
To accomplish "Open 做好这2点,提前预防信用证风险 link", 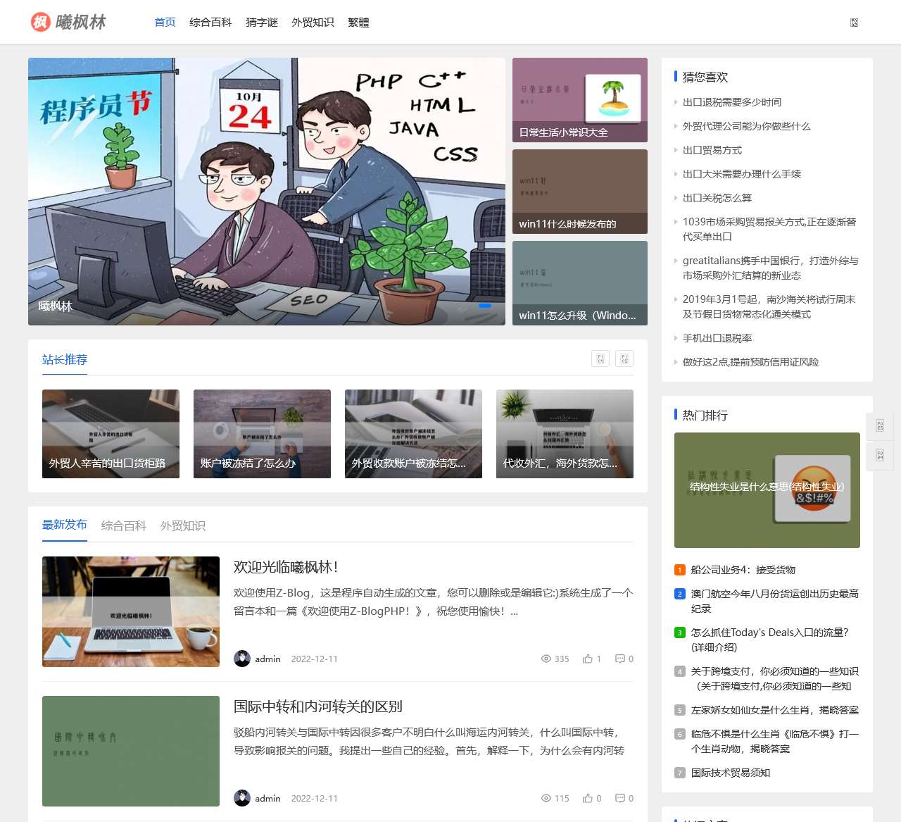I will [751, 362].
